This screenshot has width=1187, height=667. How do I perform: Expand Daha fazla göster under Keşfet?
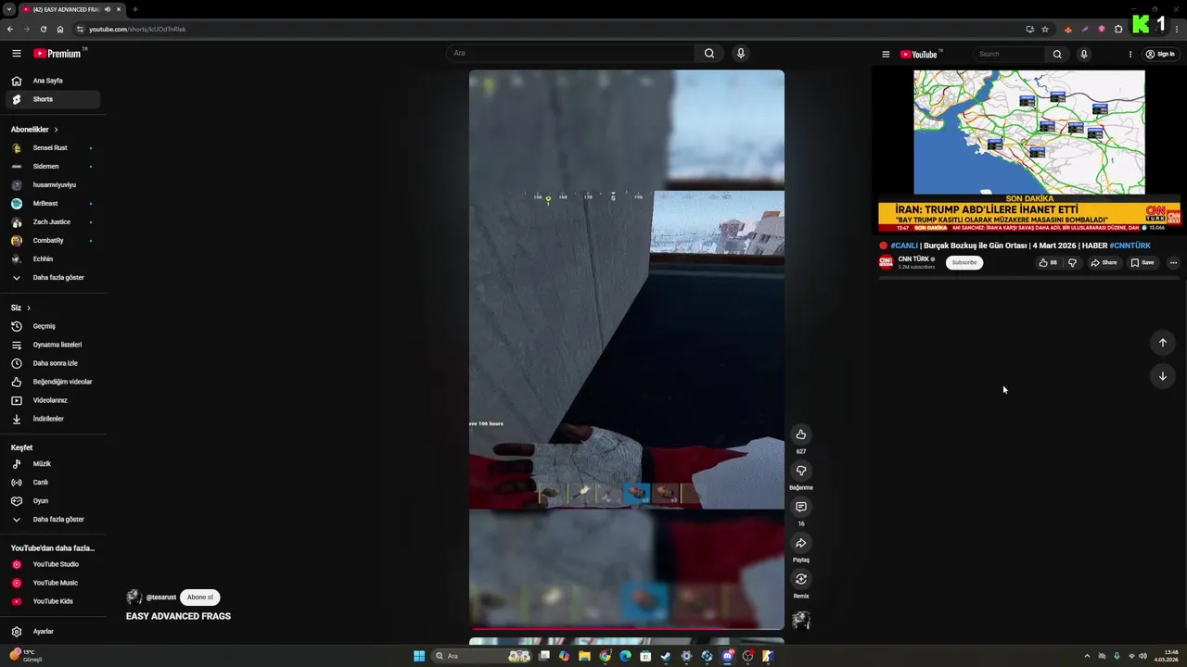(53, 520)
